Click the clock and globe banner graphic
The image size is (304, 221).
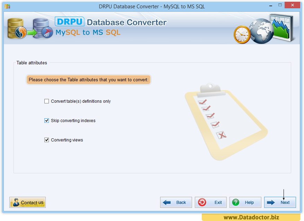pos(264,29)
